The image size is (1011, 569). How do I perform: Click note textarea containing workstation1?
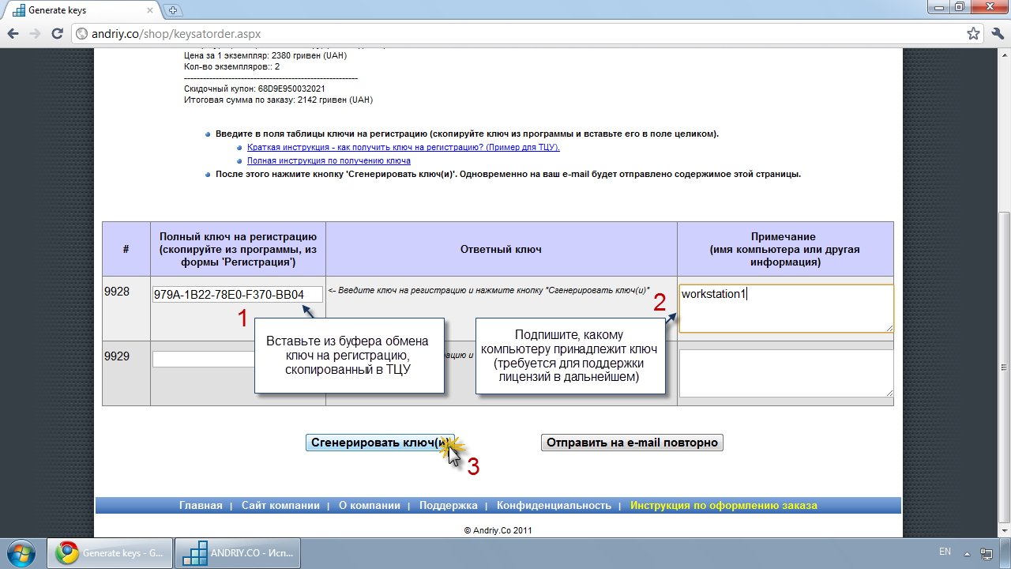pos(786,308)
